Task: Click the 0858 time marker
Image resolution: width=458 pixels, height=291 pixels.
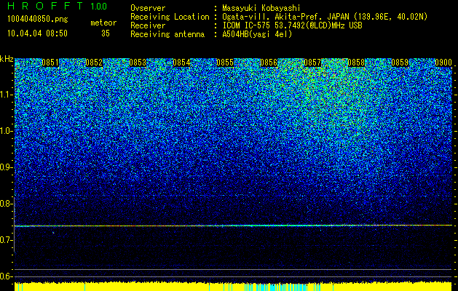Action: (x=356, y=63)
